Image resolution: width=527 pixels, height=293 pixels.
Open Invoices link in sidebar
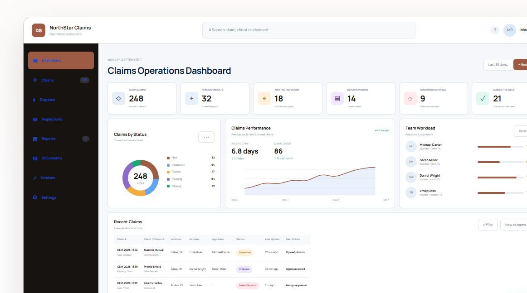click(61, 178)
